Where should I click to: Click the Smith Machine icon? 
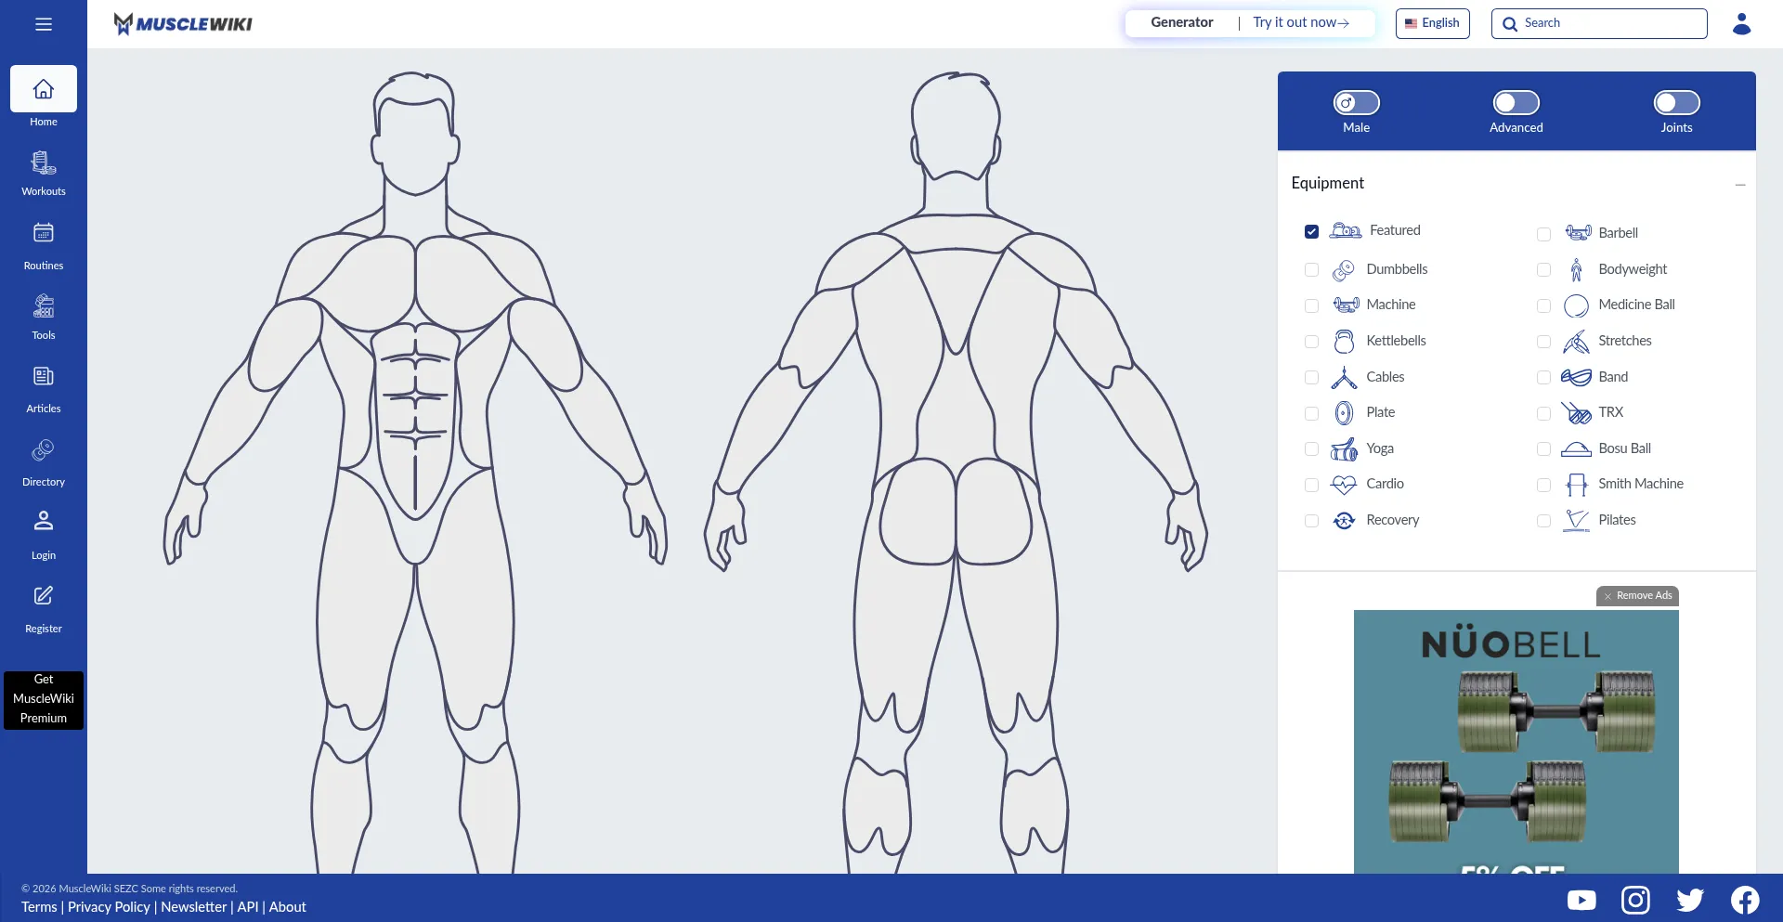point(1576,485)
